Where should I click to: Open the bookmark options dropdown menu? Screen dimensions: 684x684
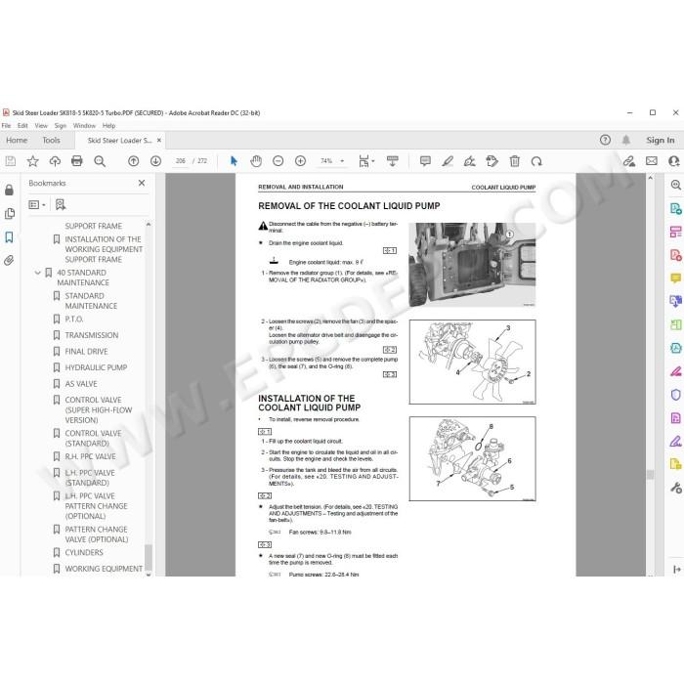(37, 204)
